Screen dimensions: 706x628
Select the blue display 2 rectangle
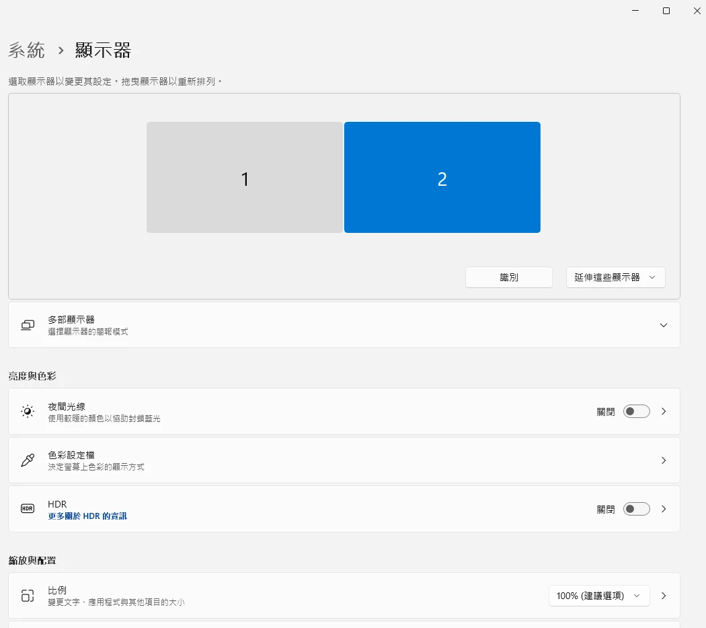point(442,178)
